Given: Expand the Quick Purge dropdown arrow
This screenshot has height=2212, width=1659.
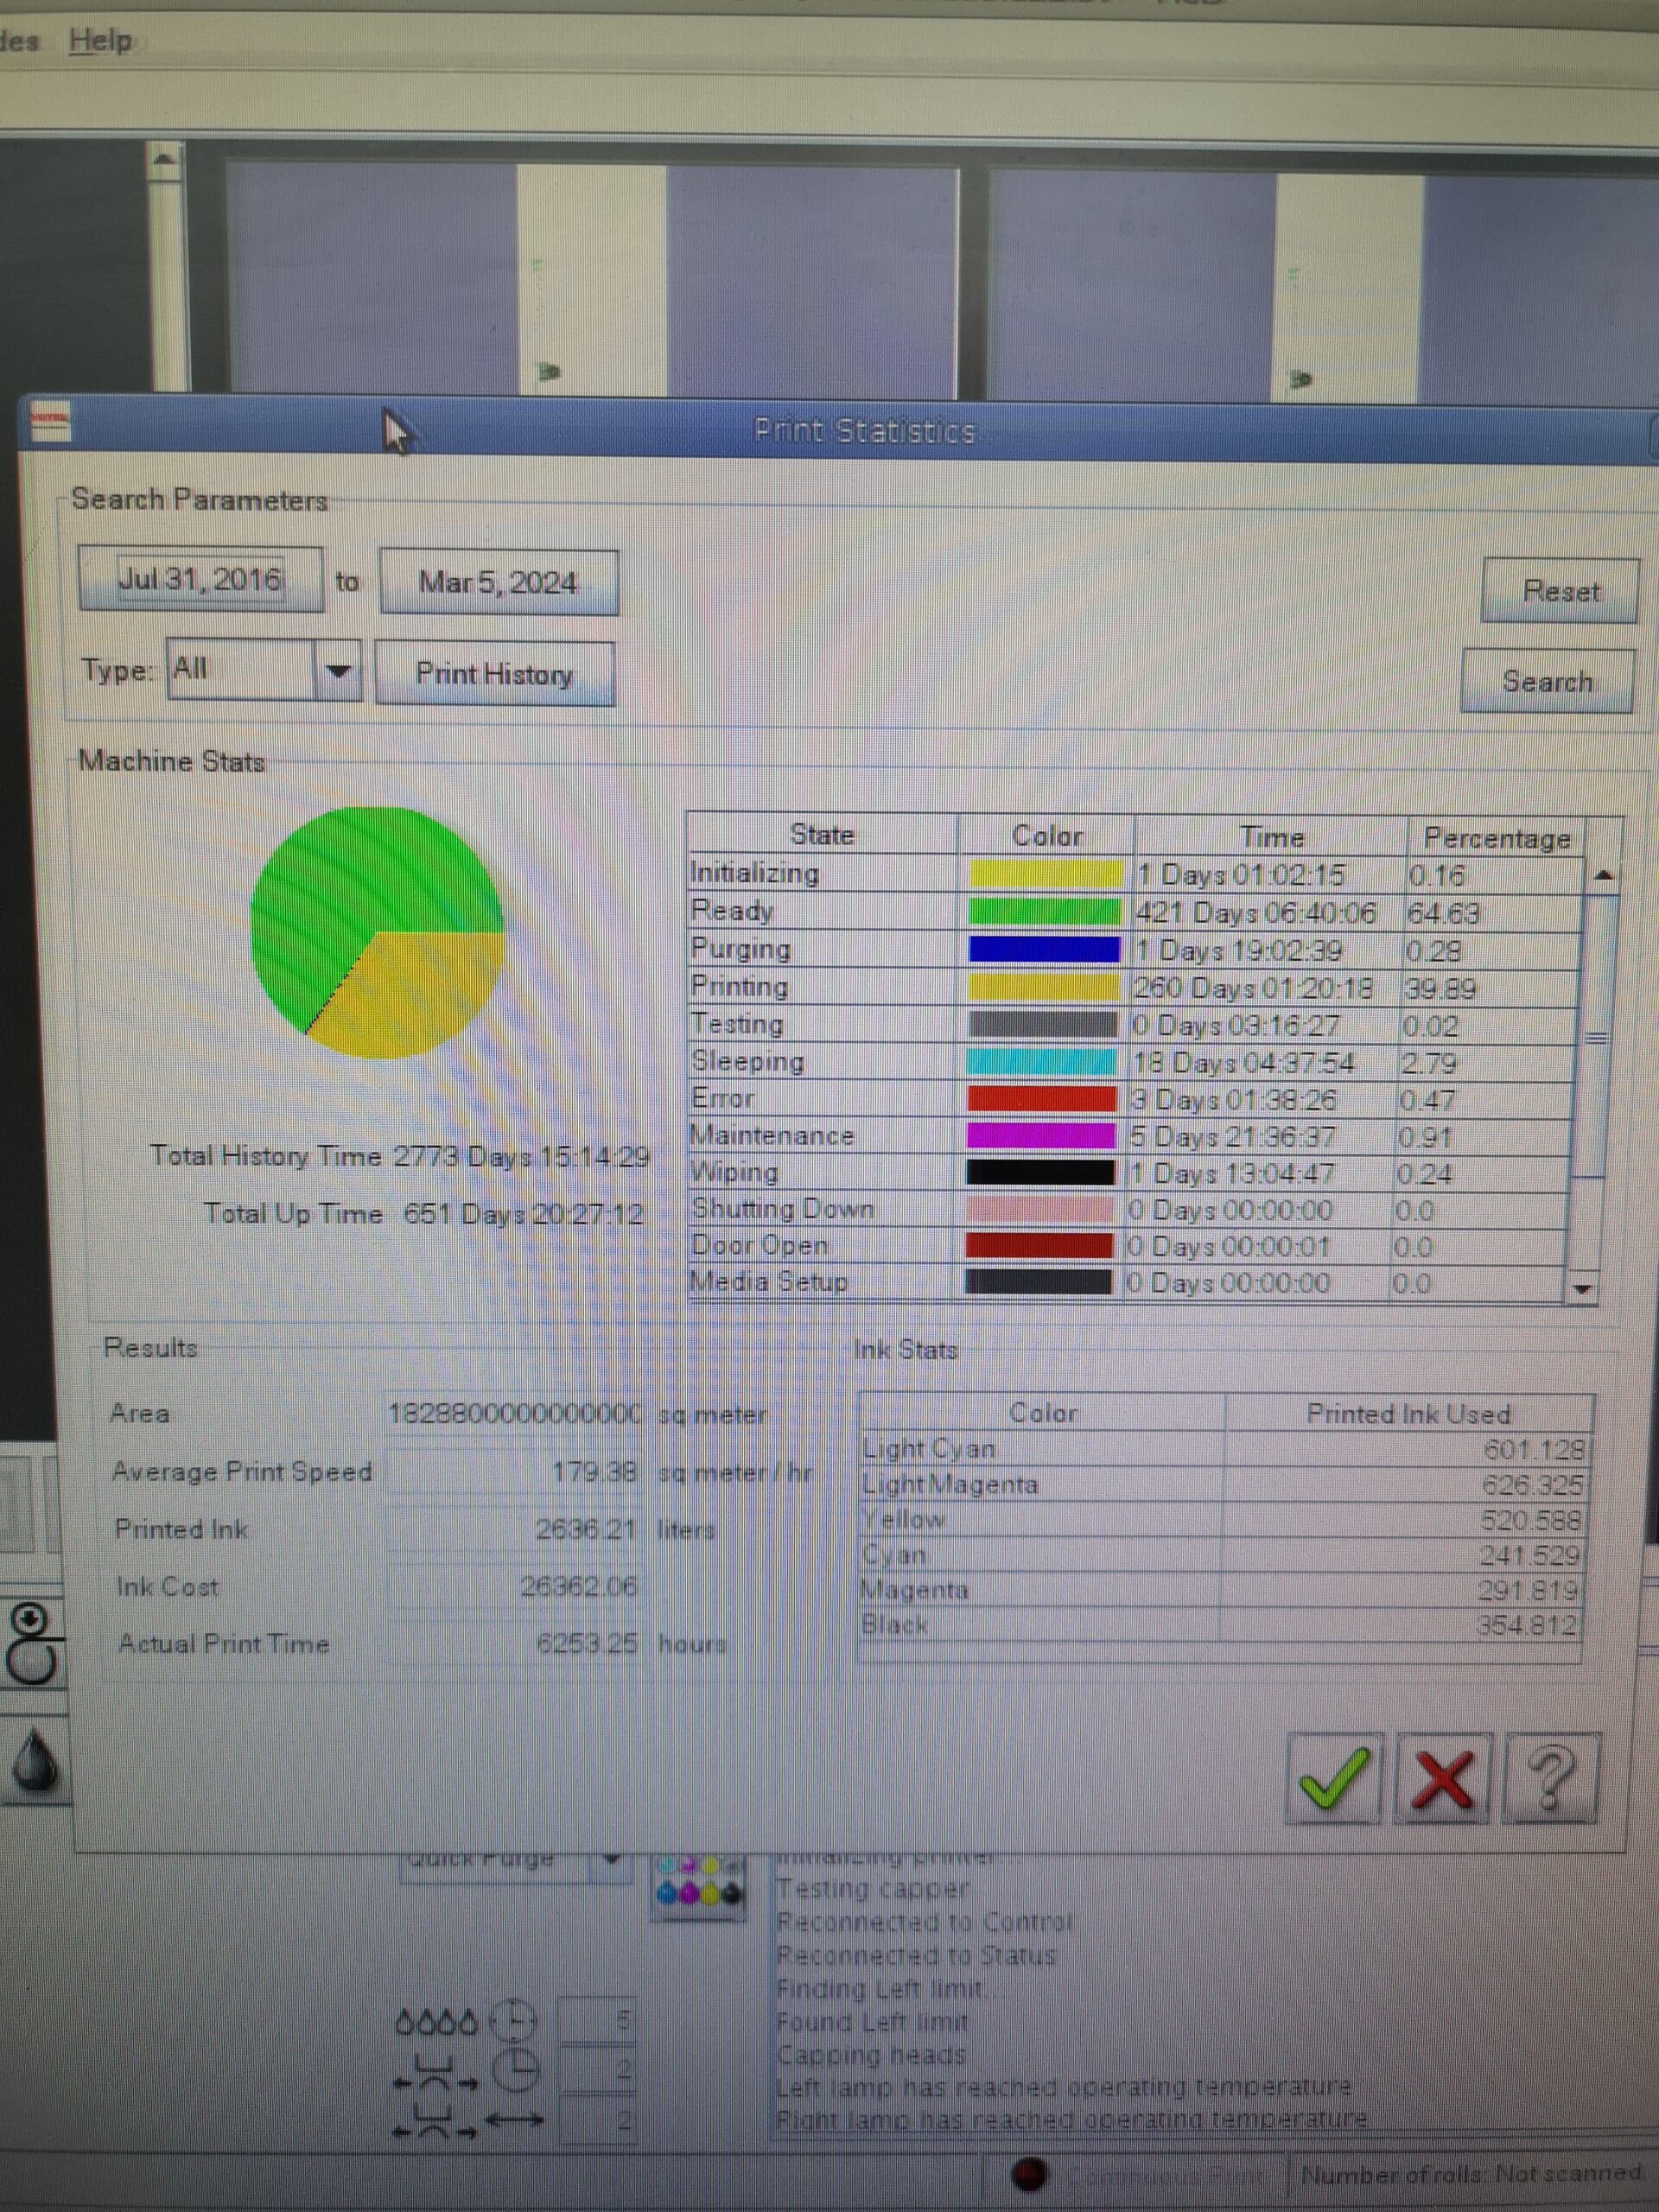Looking at the screenshot, I should click(612, 1860).
